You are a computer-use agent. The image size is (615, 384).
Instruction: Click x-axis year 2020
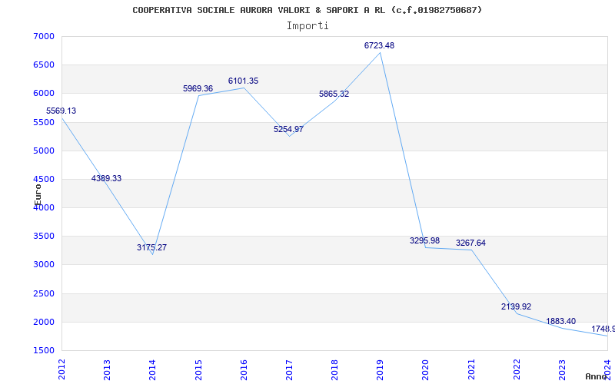point(426,369)
